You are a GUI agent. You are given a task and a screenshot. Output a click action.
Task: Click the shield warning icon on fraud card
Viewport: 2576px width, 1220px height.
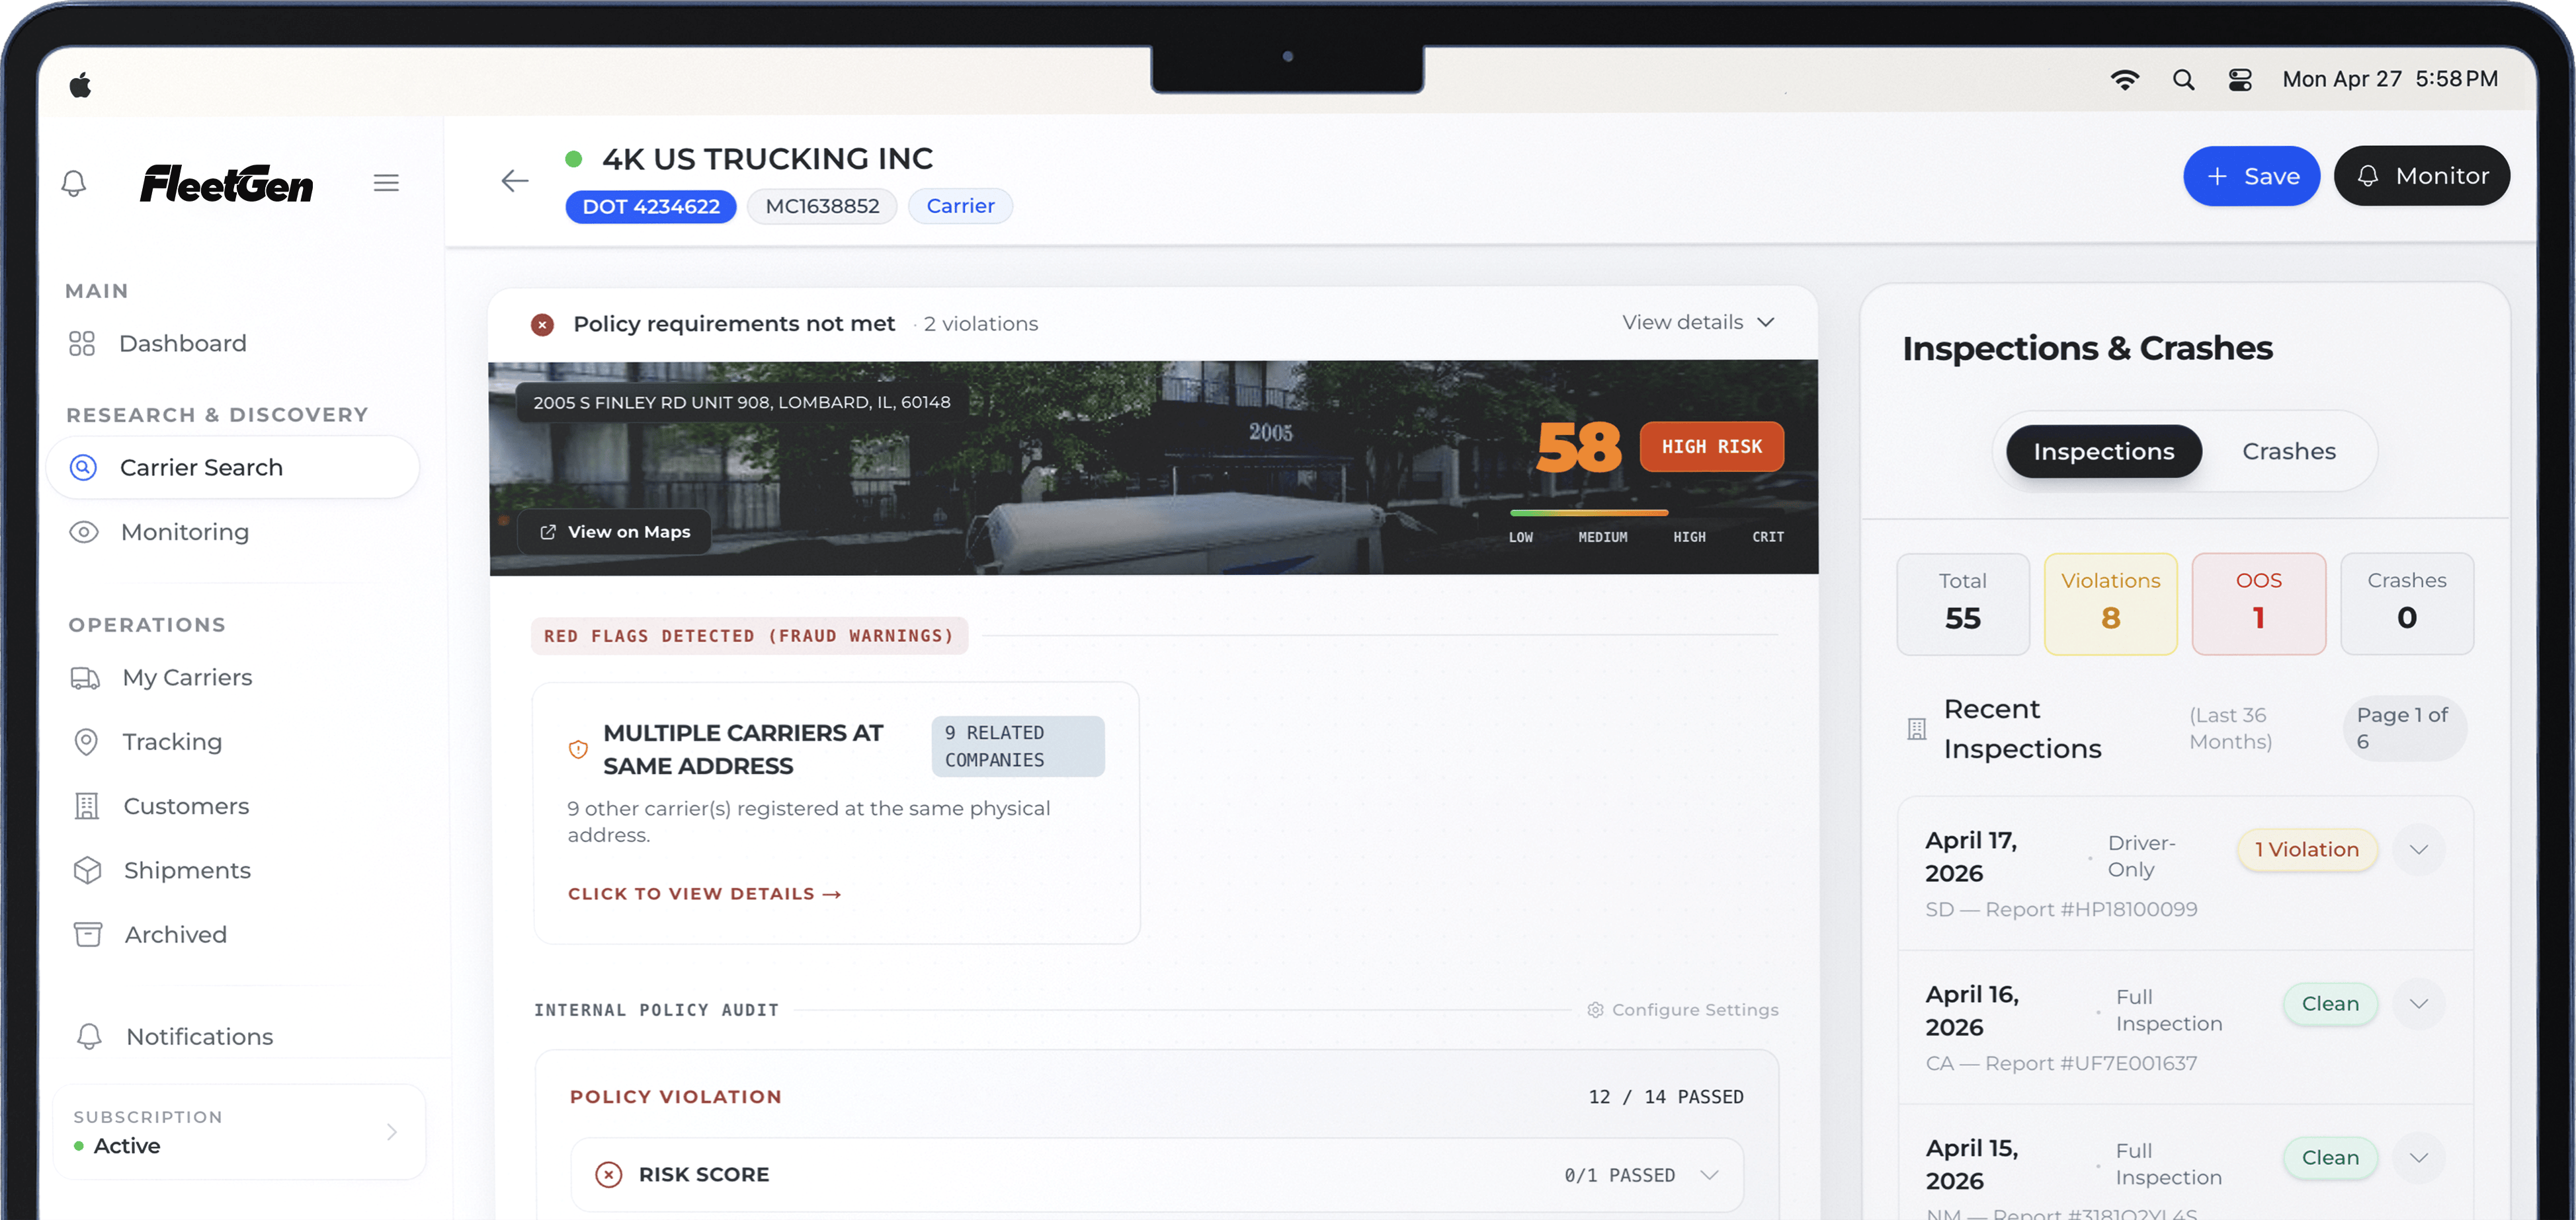coord(578,749)
